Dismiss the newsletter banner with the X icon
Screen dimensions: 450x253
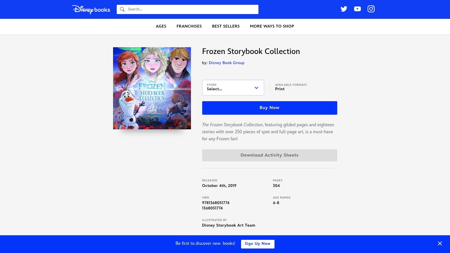[440, 243]
